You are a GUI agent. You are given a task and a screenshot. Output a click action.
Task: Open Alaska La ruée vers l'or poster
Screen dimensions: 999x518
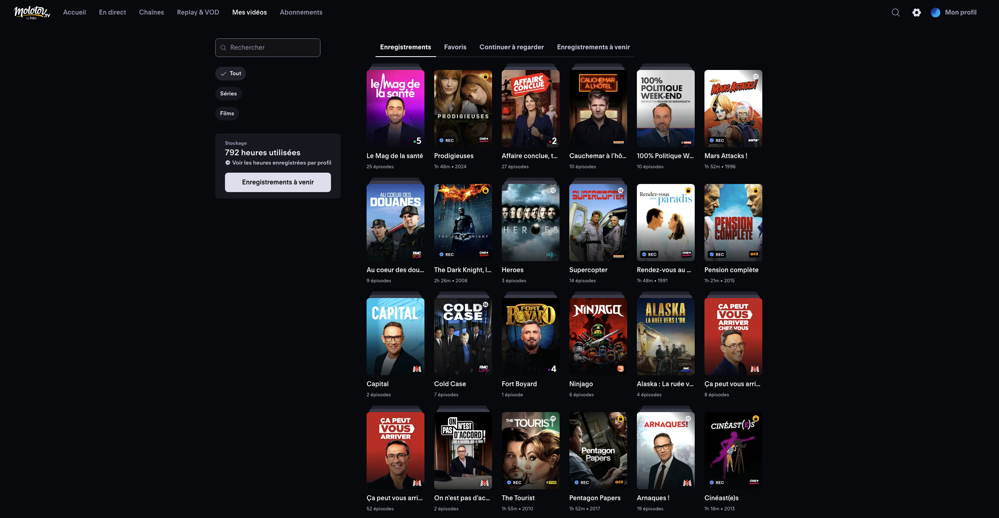click(666, 336)
